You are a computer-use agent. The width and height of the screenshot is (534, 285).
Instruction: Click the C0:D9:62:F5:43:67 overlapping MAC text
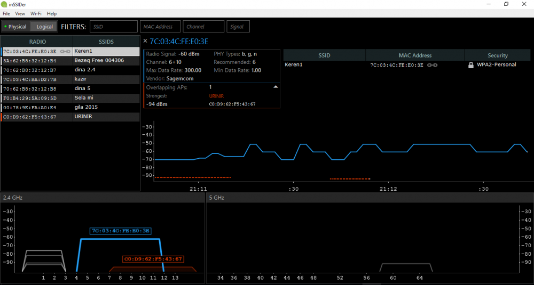click(232, 104)
